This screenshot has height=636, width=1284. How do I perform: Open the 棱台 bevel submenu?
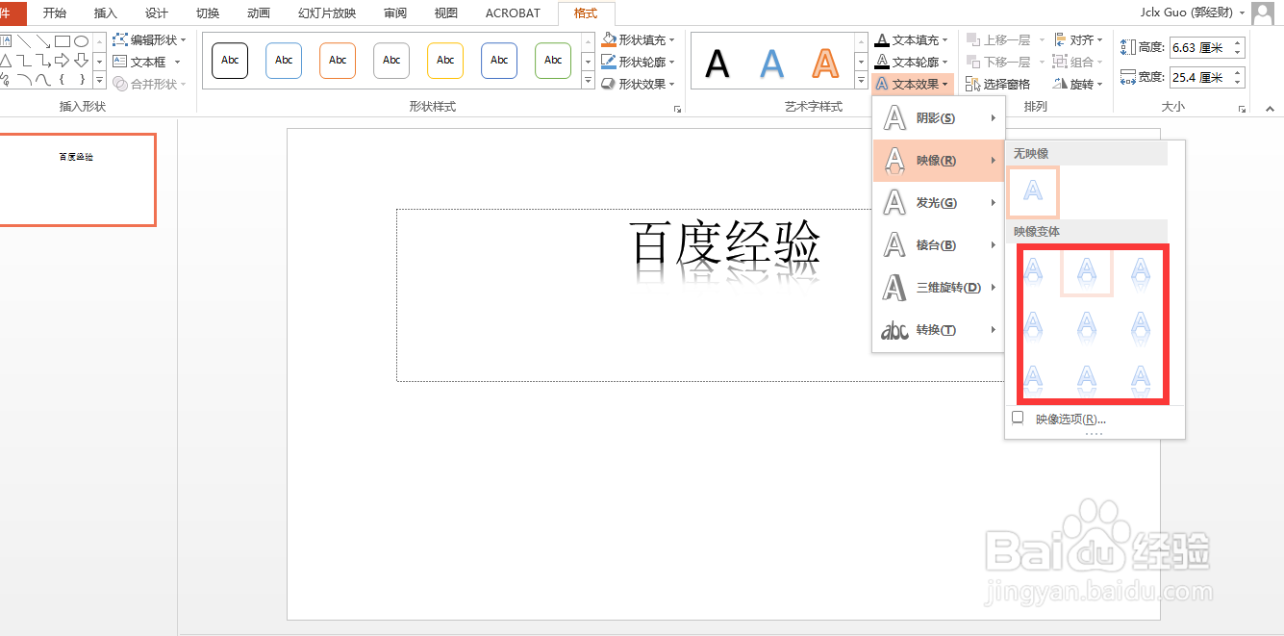coord(939,245)
